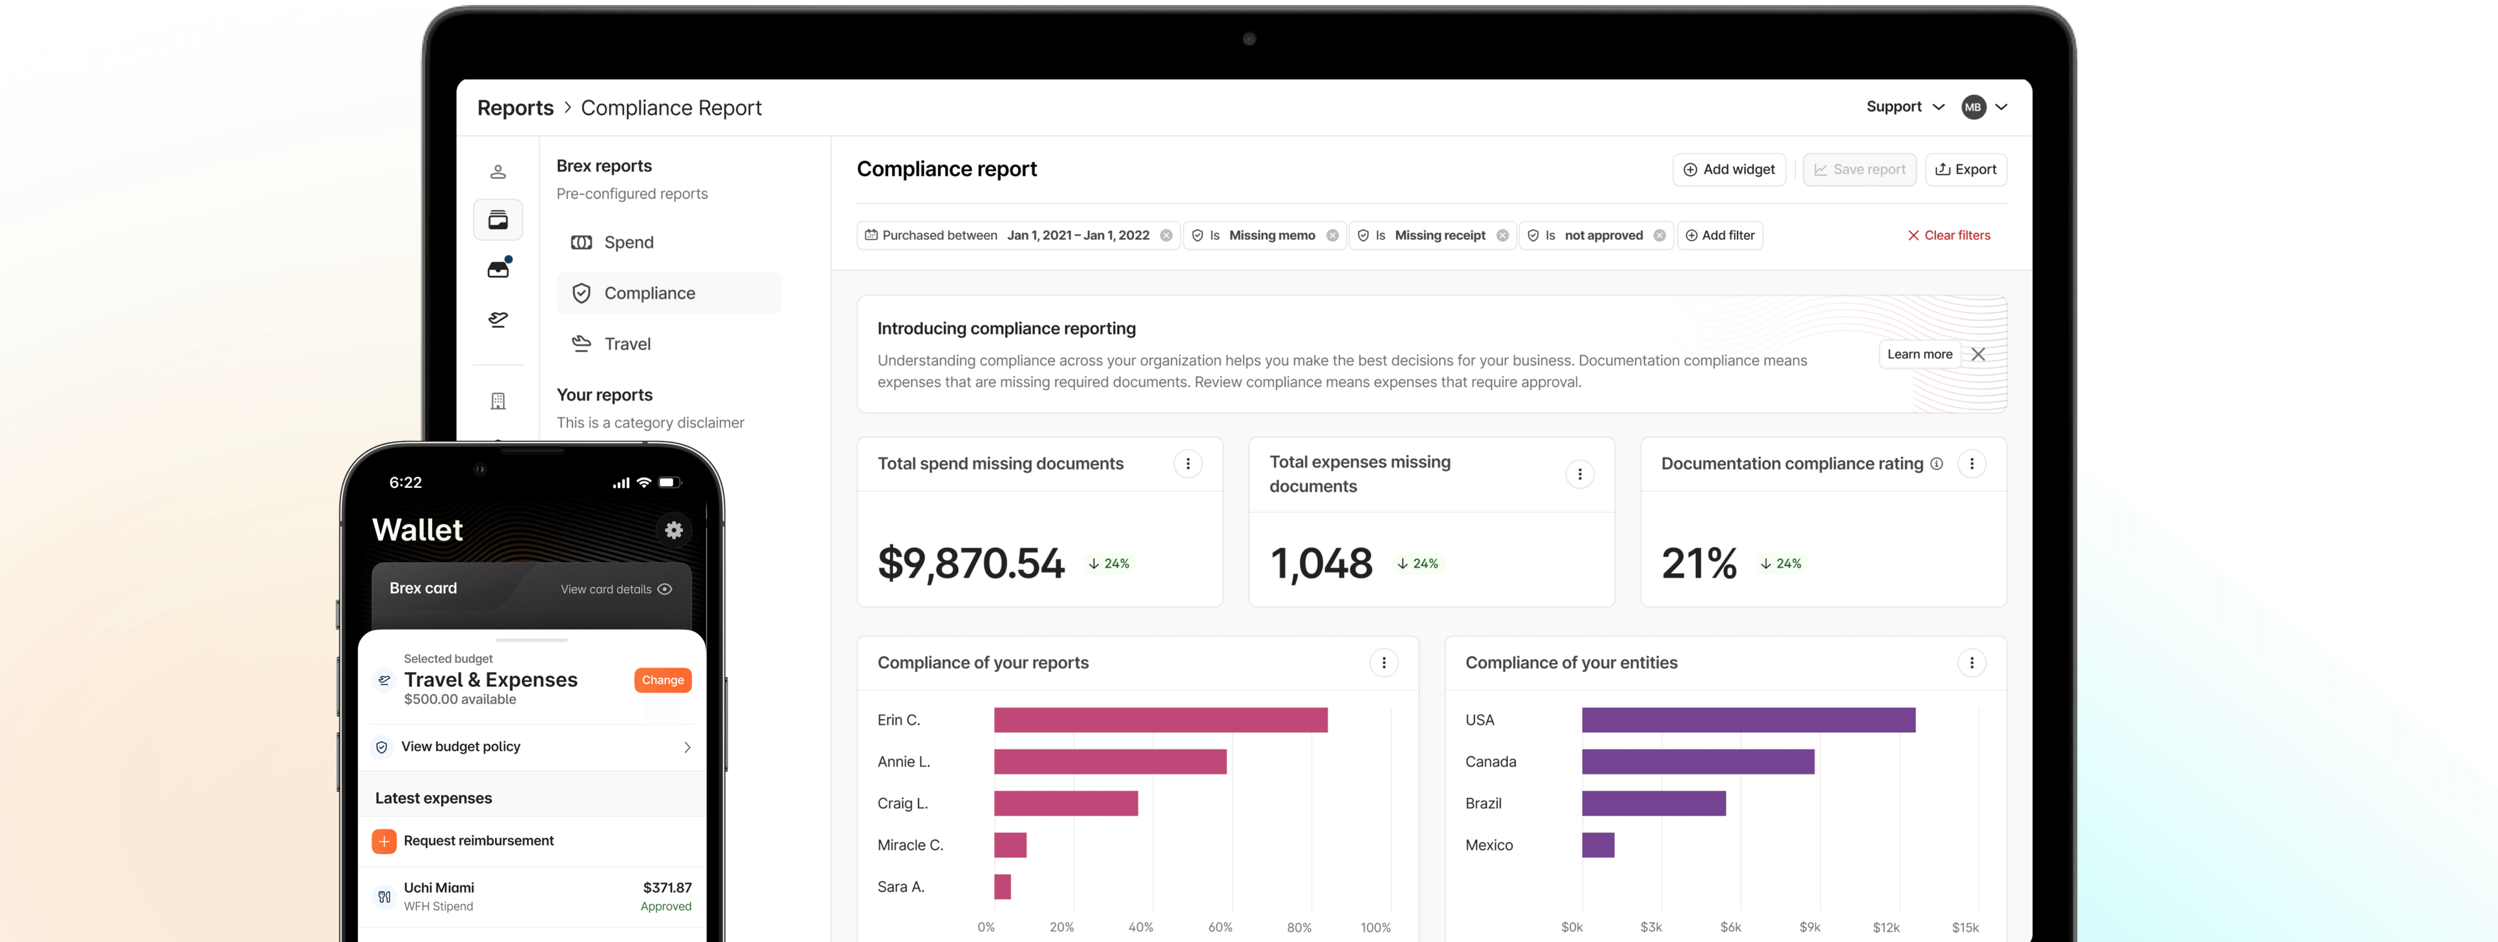Click info icon beside Documentation compliance rating
The width and height of the screenshot is (2498, 942).
click(1937, 464)
